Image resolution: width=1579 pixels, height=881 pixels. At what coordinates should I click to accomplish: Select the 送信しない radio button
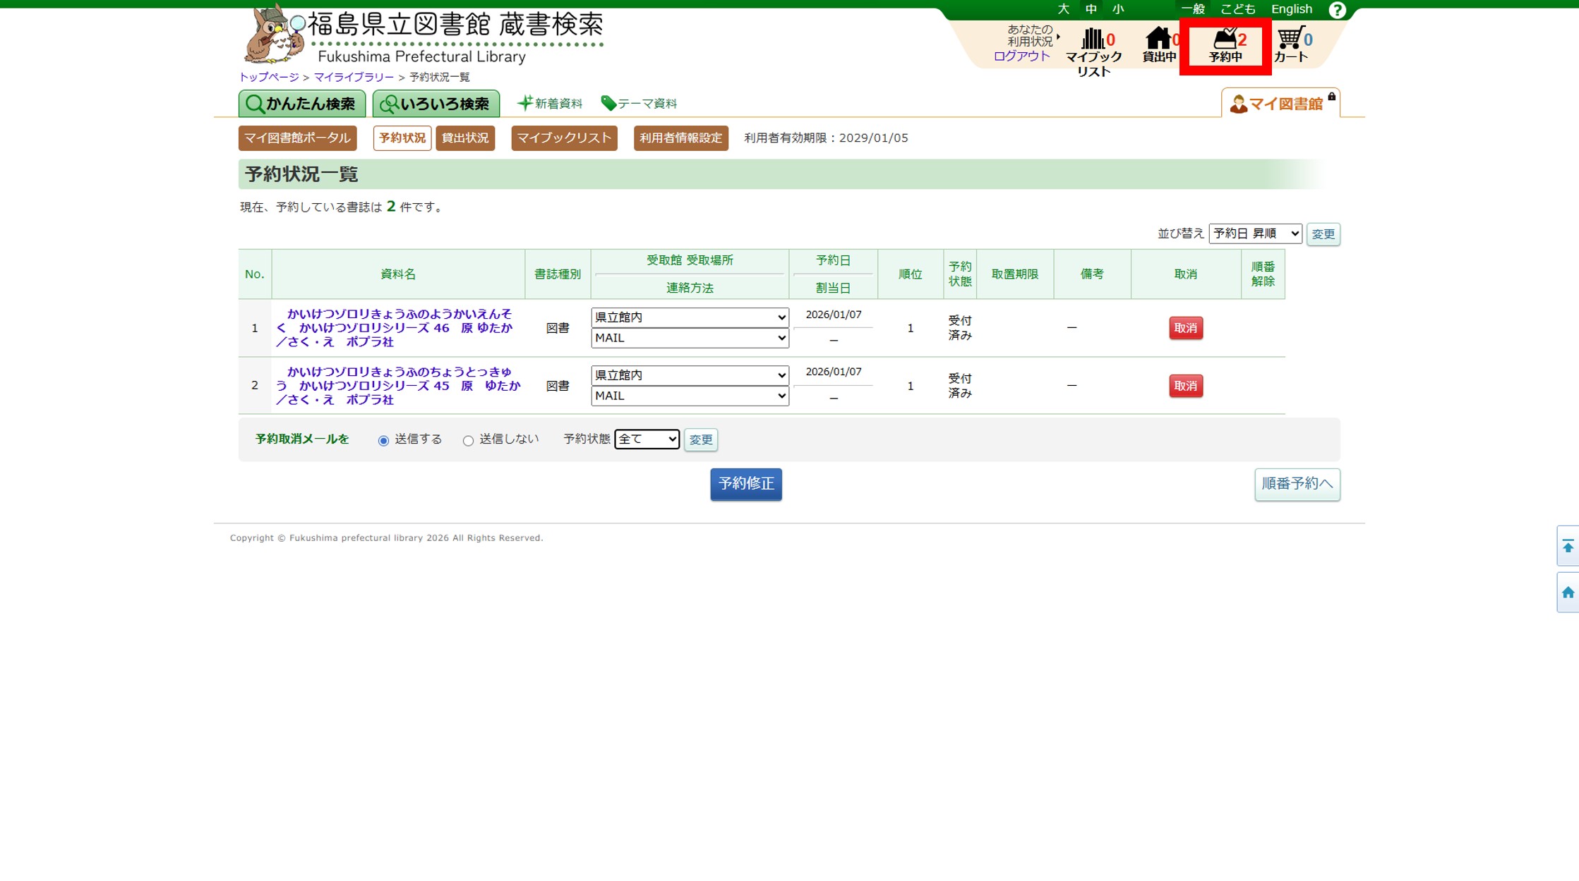[x=468, y=441]
